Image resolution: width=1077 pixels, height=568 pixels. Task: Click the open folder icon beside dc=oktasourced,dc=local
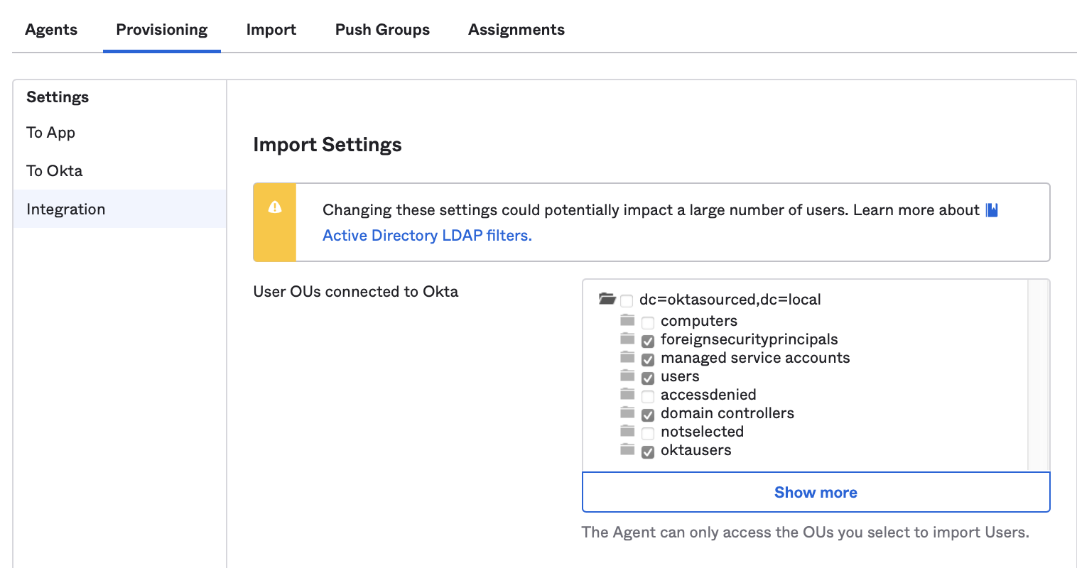coord(607,299)
